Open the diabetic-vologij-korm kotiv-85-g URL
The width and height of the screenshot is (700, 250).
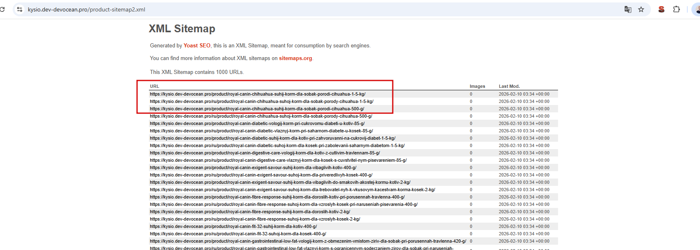click(x=257, y=123)
